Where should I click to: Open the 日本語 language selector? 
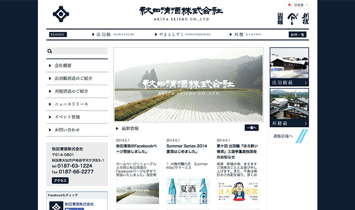tap(297, 5)
